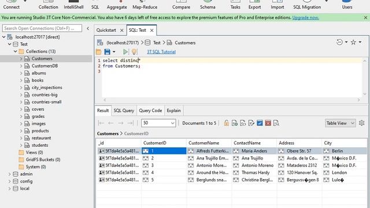The width and height of the screenshot is (370, 208).
Task: Click the Upgrade now link in banner
Action: pyautogui.click(x=306, y=17)
